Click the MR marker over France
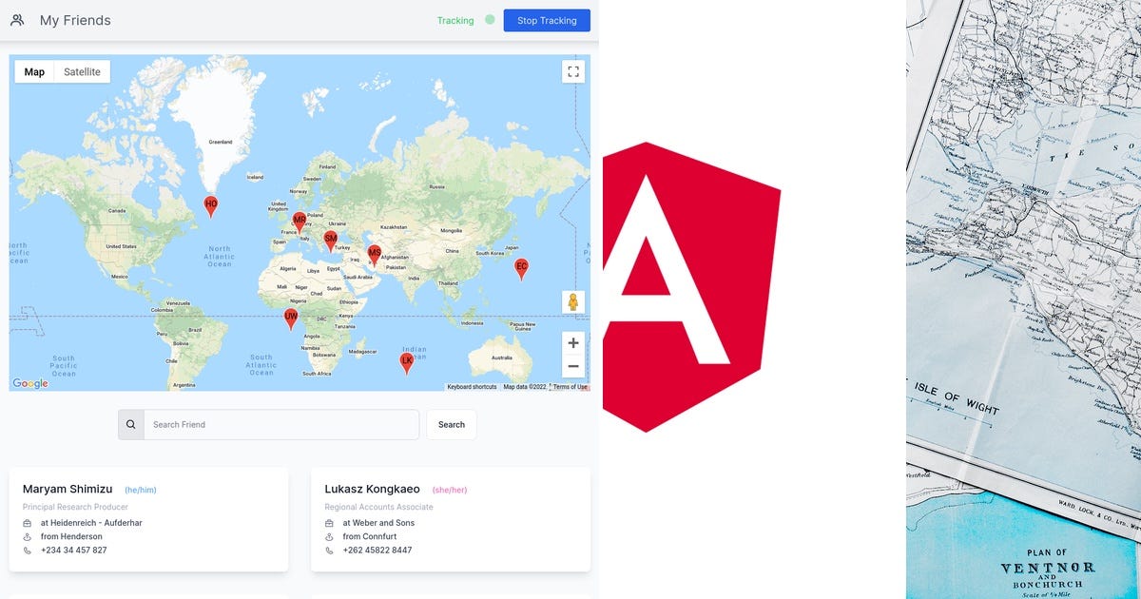This screenshot has width=1141, height=599. 298,218
